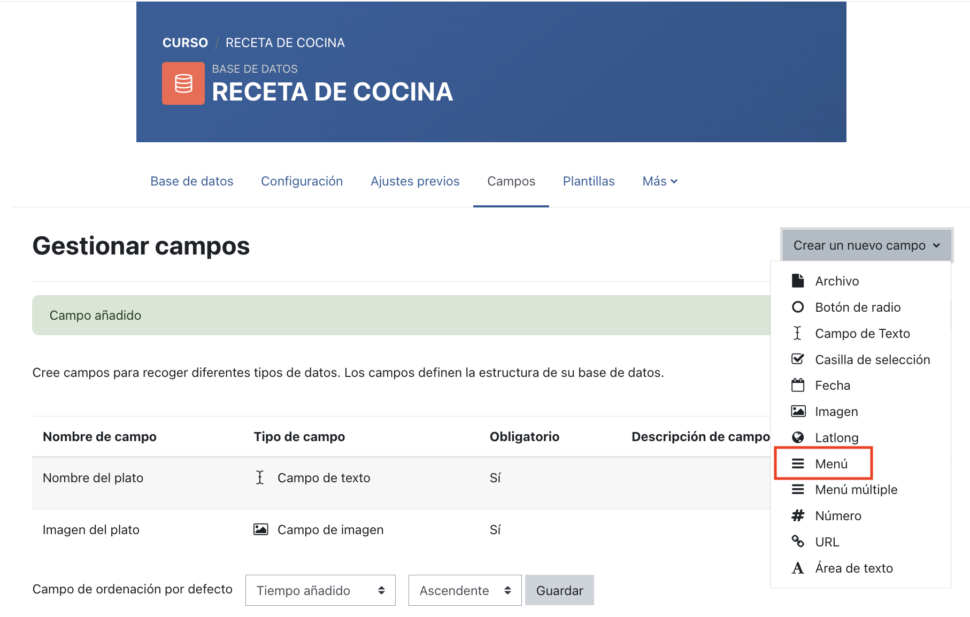Click the Fecha calendar icon

(798, 385)
